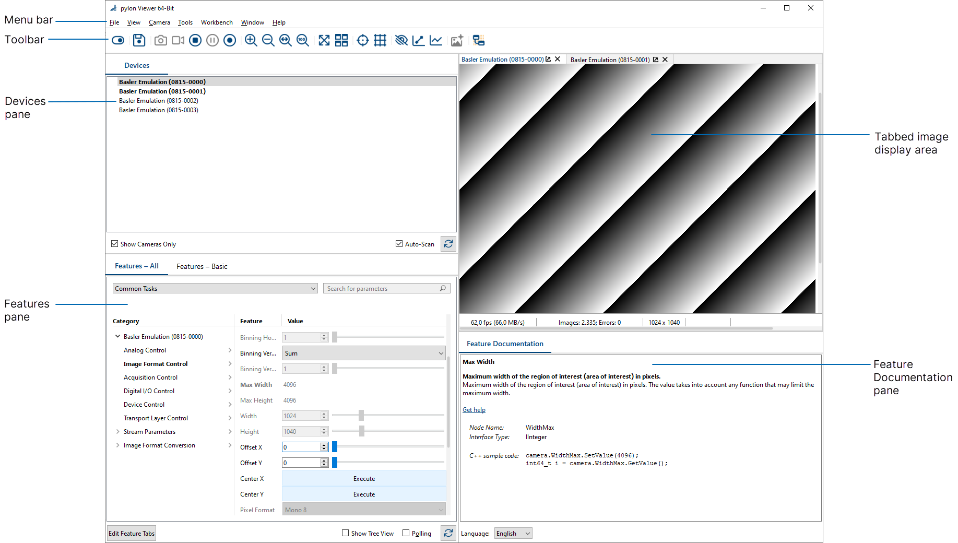The image size is (958, 543).
Task: Refresh the devices list with refresh icon
Action: (448, 244)
